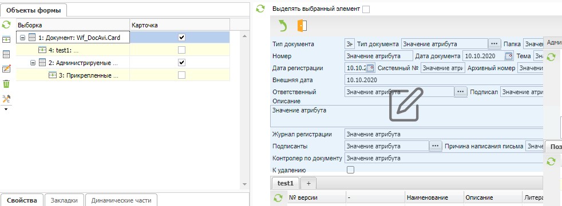Open ellipsis lookup for 'Подписанты' field
Viewport: 562px width, 206px height.
click(435, 146)
